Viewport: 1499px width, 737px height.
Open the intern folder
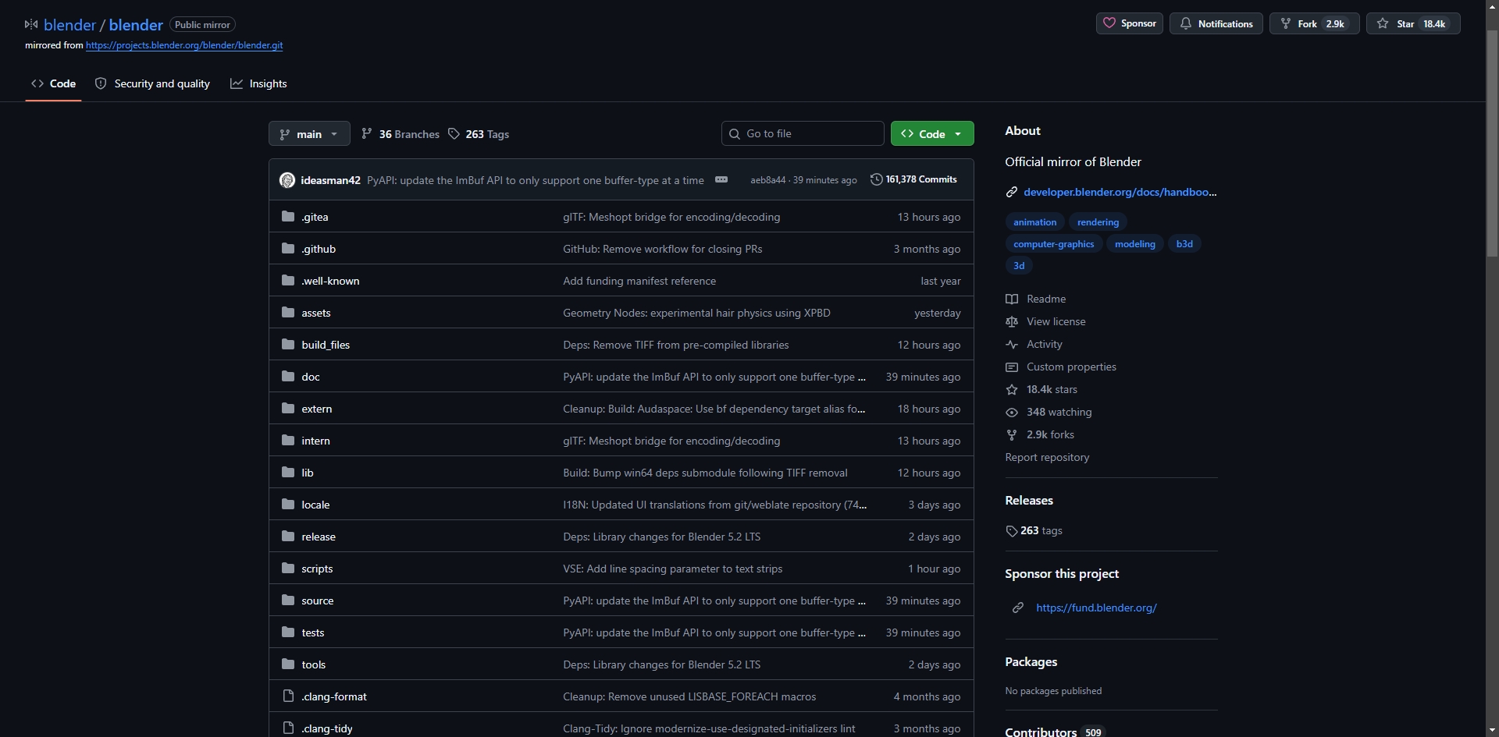(315, 441)
